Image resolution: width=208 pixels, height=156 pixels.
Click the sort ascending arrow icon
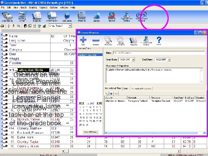pos(9,26)
